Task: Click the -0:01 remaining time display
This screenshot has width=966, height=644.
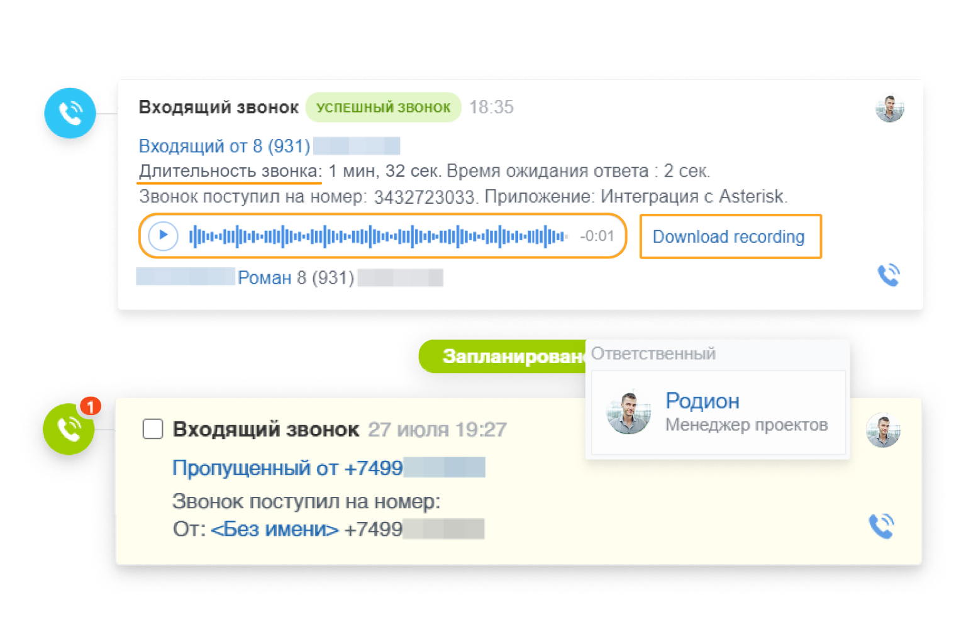Action: (x=596, y=236)
